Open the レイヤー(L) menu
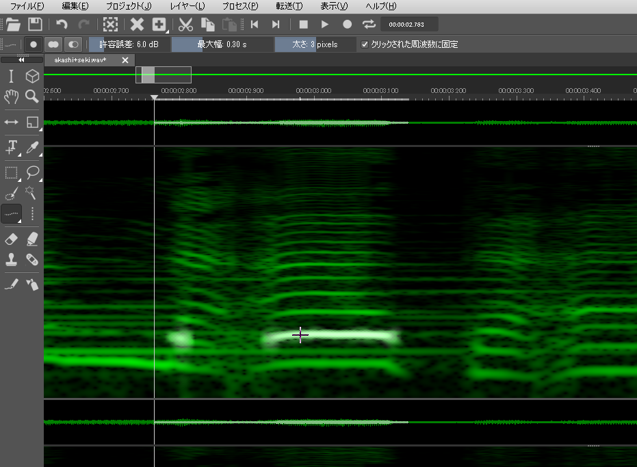The height and width of the screenshot is (467, 637). [x=187, y=6]
